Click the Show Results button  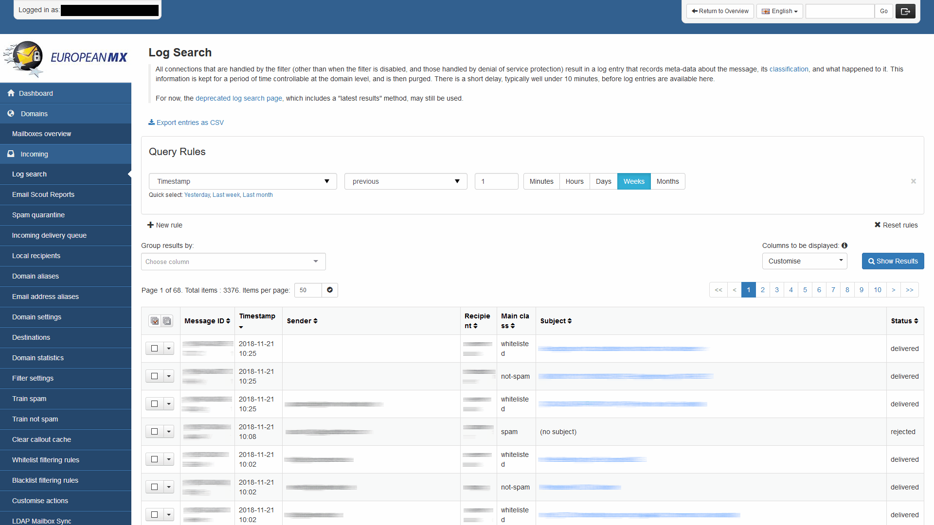tap(893, 261)
